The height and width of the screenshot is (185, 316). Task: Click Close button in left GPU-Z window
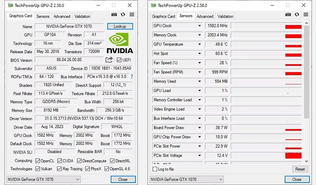[123, 179]
